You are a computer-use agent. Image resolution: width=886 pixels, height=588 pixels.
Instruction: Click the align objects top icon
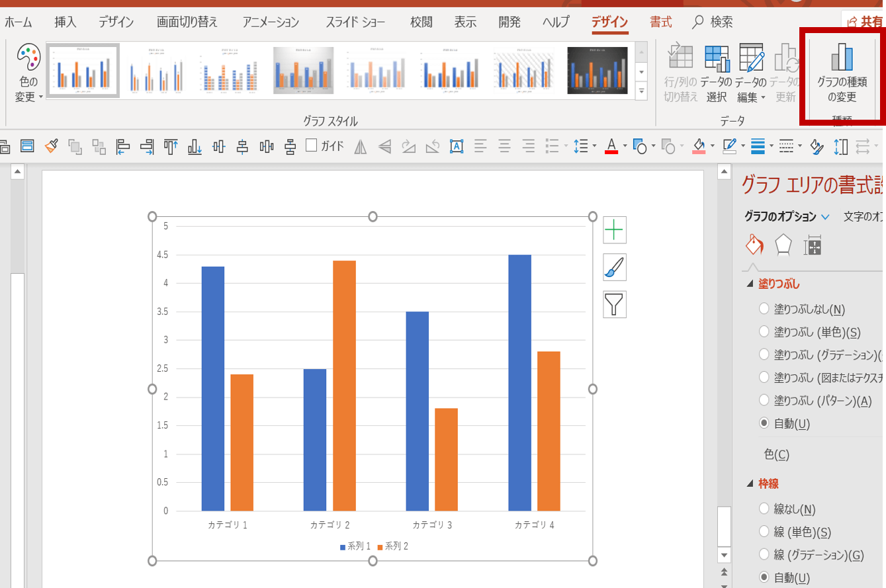pyautogui.click(x=171, y=146)
